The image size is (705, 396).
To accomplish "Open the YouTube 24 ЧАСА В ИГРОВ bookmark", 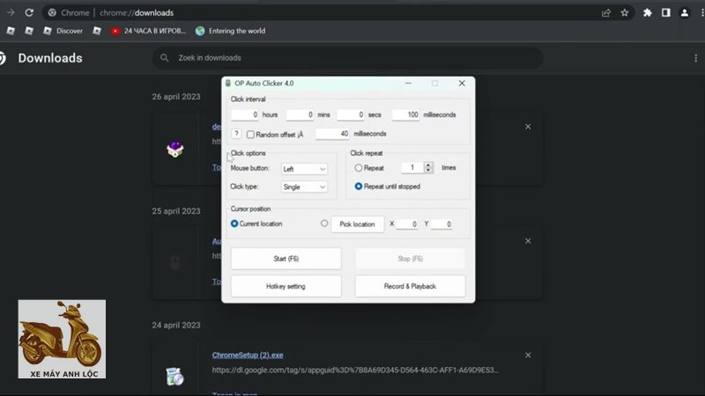I will pos(148,31).
